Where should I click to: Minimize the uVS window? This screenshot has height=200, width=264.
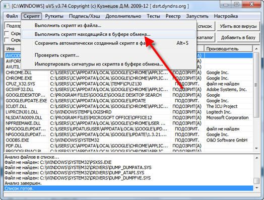[x=226, y=5]
